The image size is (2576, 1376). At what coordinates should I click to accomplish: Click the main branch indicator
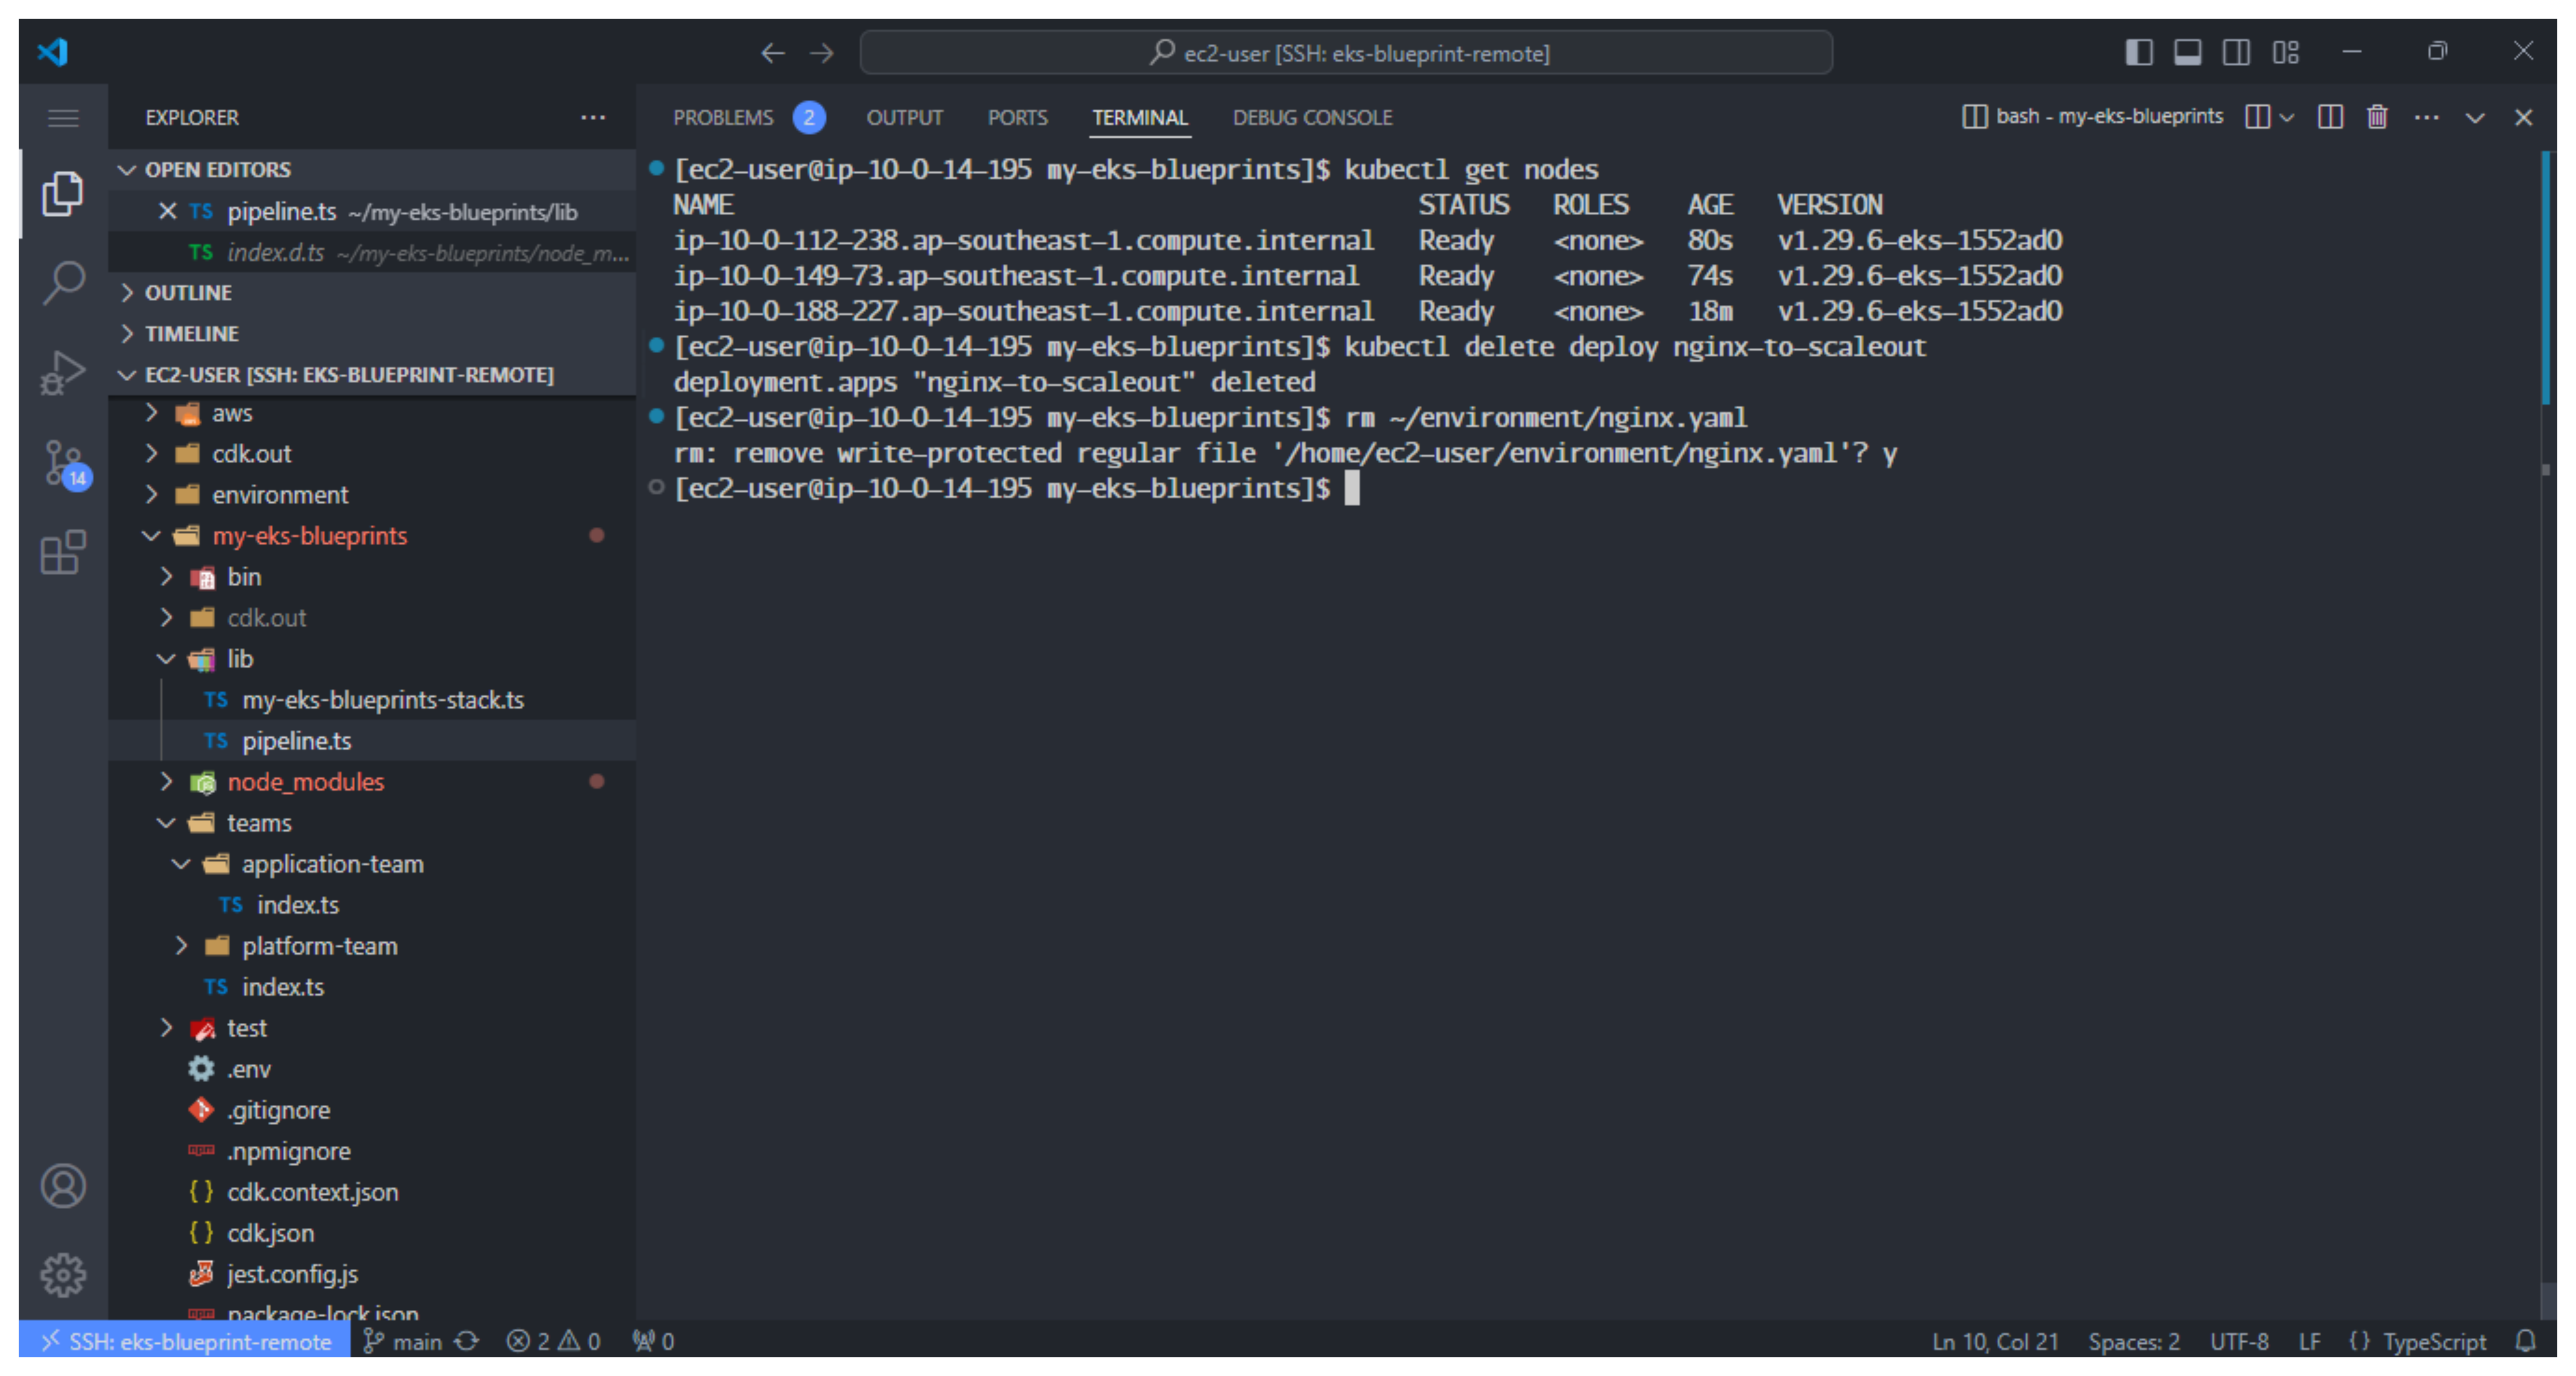point(403,1341)
